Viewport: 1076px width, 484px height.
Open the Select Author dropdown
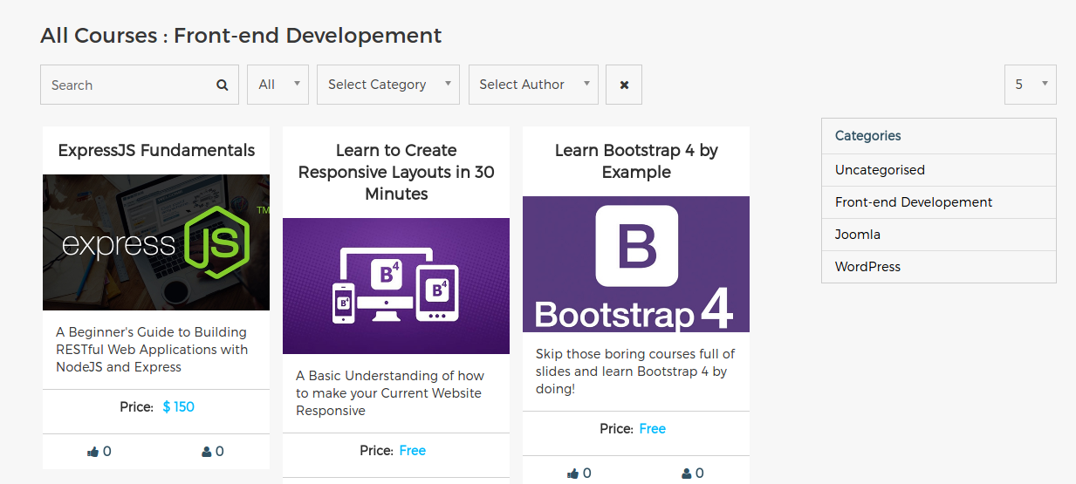tap(532, 85)
